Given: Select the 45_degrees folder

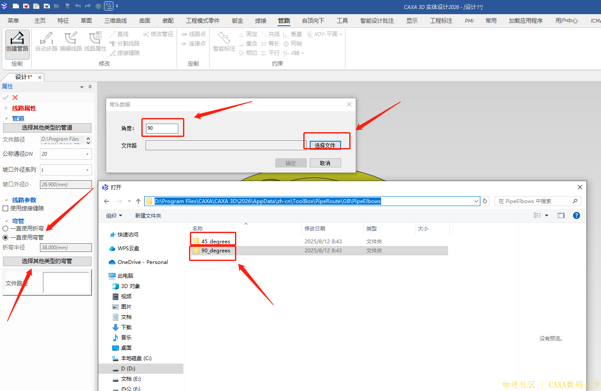Looking at the screenshot, I should 216,242.
